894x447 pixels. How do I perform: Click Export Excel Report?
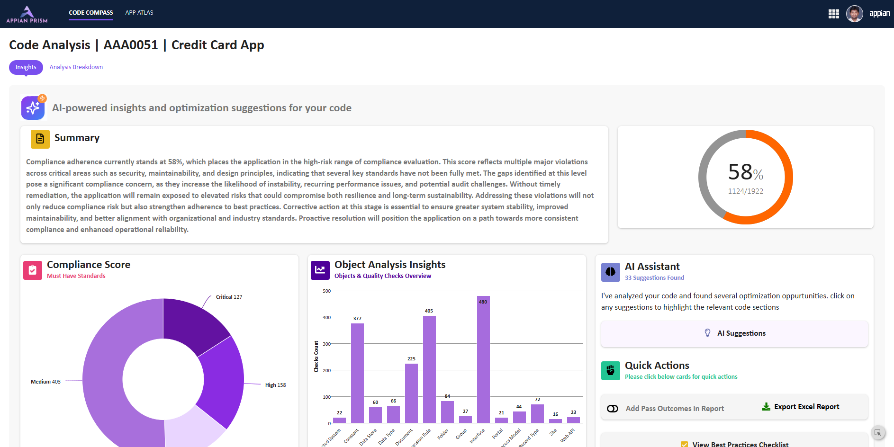(800, 407)
